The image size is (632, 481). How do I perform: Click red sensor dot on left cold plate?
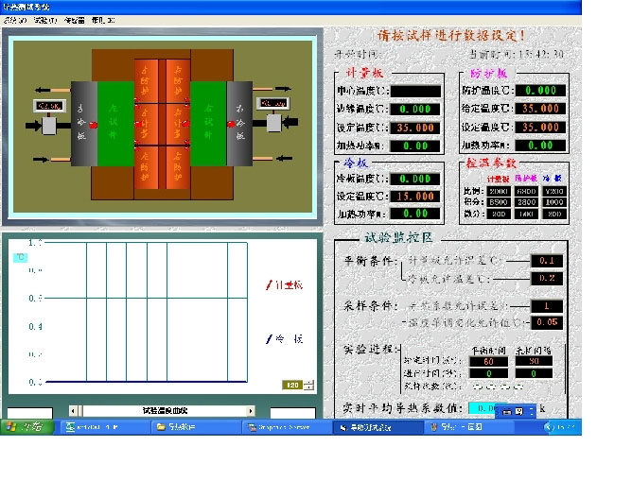click(93, 124)
